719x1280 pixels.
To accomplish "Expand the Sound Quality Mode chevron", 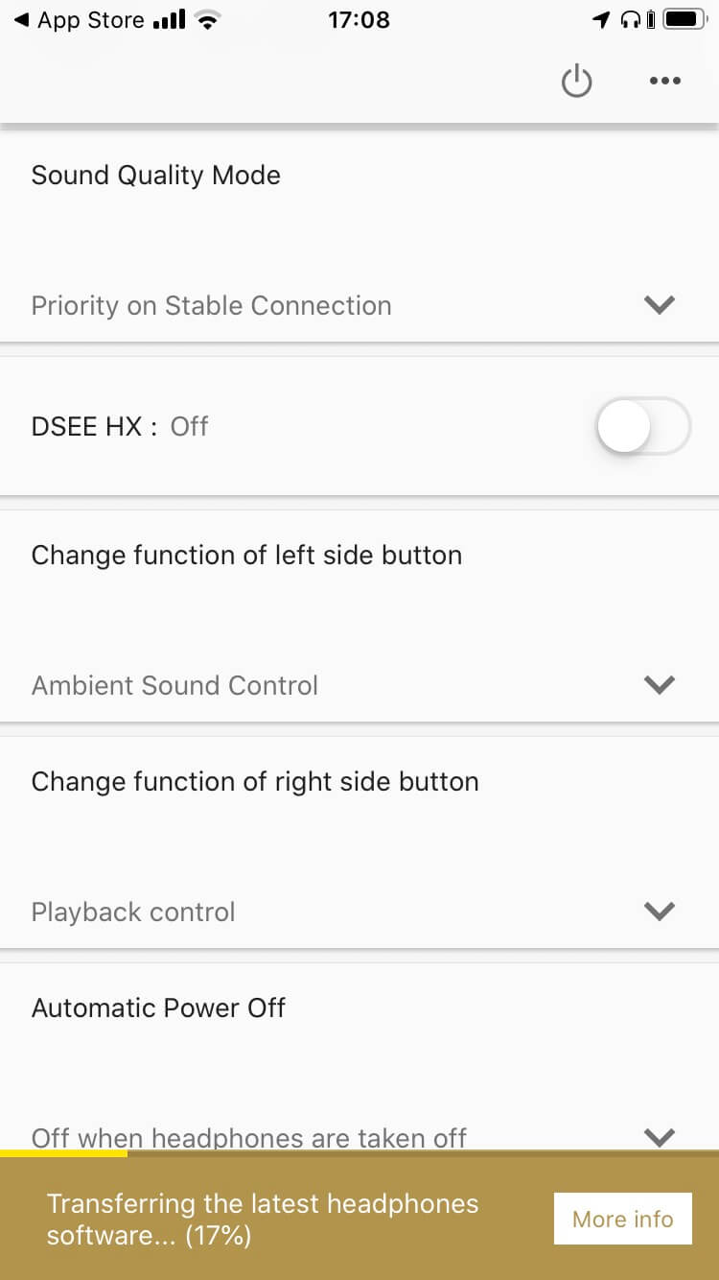I will [x=660, y=305].
